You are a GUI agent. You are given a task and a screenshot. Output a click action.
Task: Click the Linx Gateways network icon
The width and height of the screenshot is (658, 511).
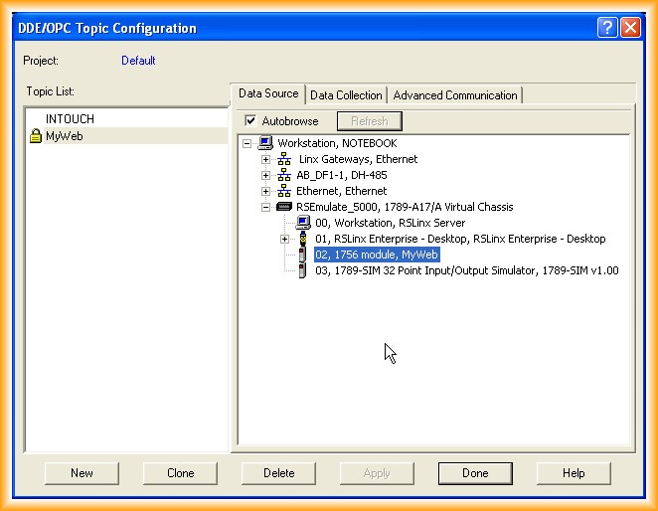(284, 159)
